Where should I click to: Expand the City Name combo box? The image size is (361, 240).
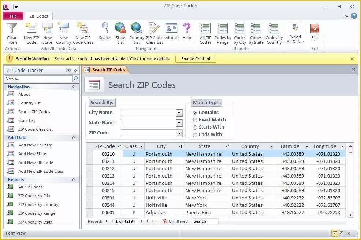click(x=179, y=113)
